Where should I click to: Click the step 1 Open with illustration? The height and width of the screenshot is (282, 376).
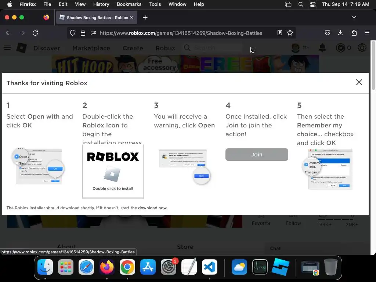click(x=38, y=166)
